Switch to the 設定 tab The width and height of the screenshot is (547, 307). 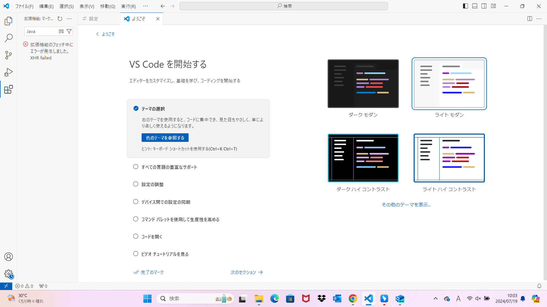(x=94, y=18)
